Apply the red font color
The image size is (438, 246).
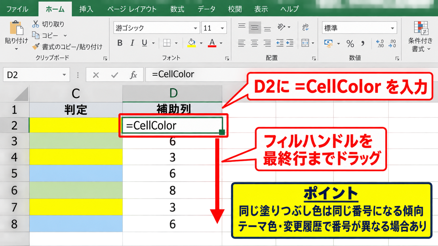coord(212,43)
